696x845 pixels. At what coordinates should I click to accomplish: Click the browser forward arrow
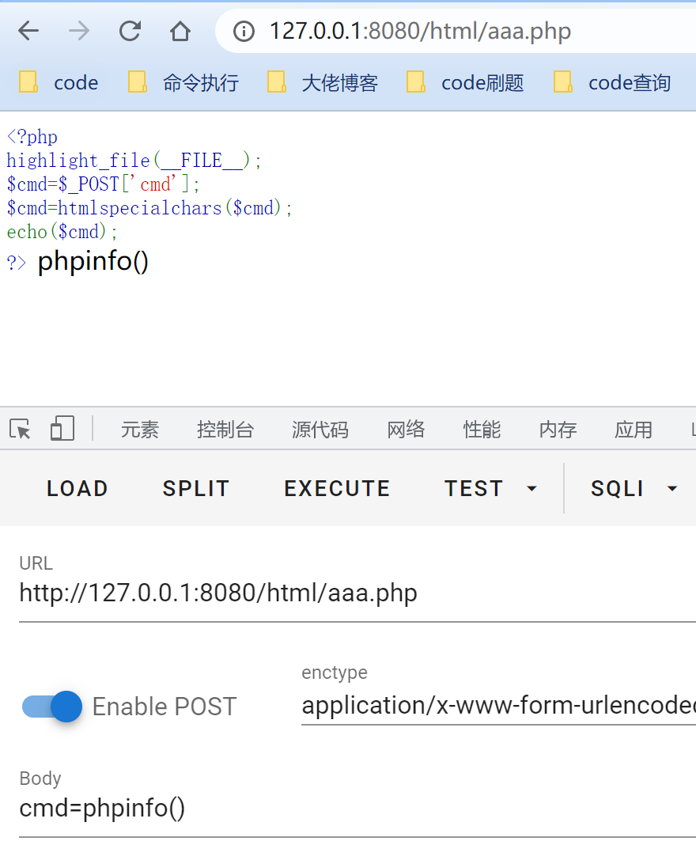(79, 32)
